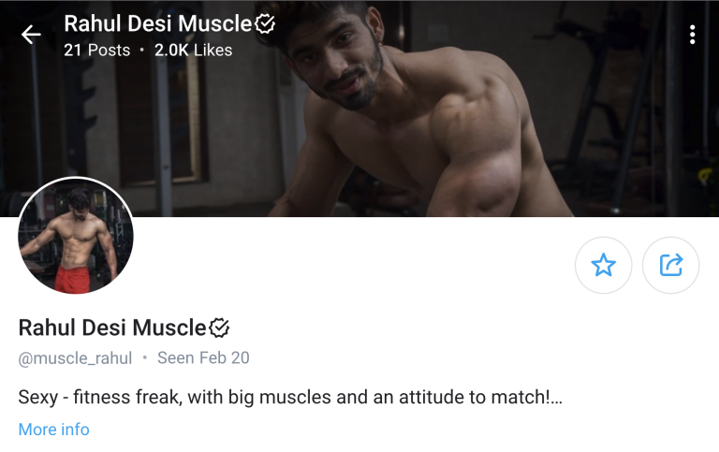Go back using the arrow icon
Screen dimensions: 719x452
pos(31,35)
